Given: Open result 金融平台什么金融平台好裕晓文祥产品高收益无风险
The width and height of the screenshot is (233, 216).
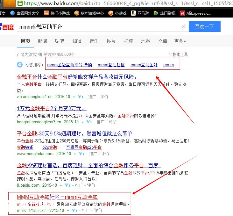Looking at the screenshot, I should pyautogui.click(x=78, y=77).
